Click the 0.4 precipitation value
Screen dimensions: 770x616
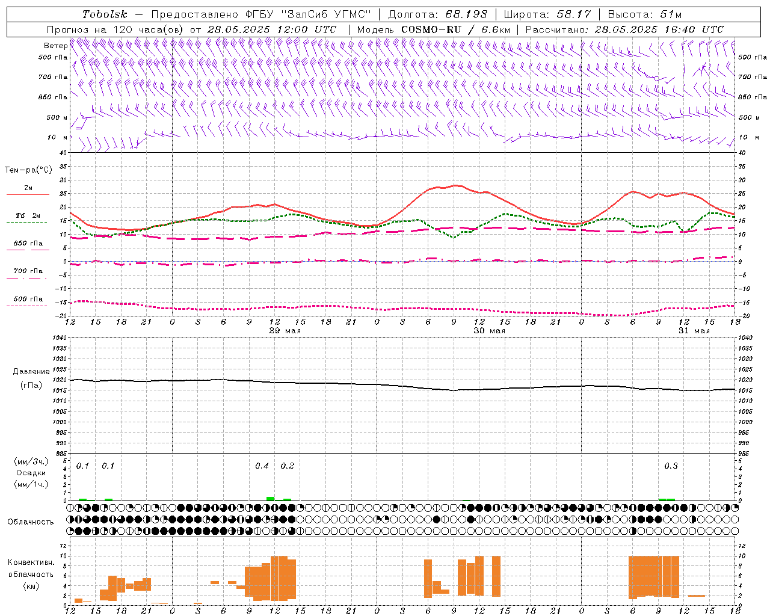click(262, 466)
